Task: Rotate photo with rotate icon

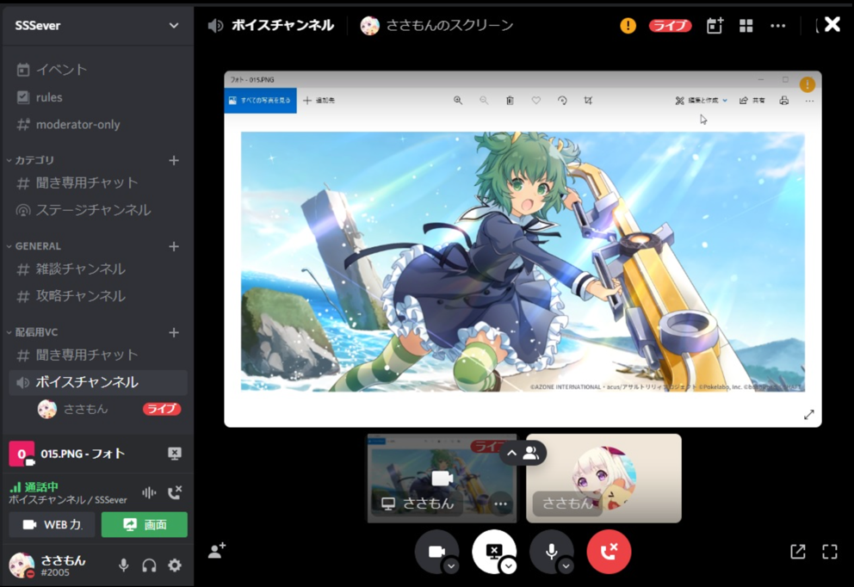Action: point(562,101)
